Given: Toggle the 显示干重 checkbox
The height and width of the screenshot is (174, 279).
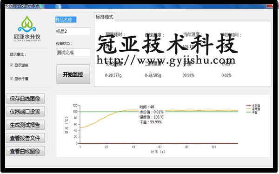Looking at the screenshot, I should point(12,78).
